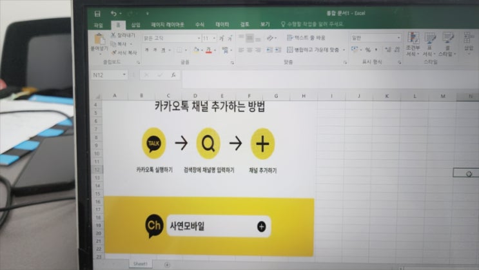Click the decrease indent icon

point(269,50)
